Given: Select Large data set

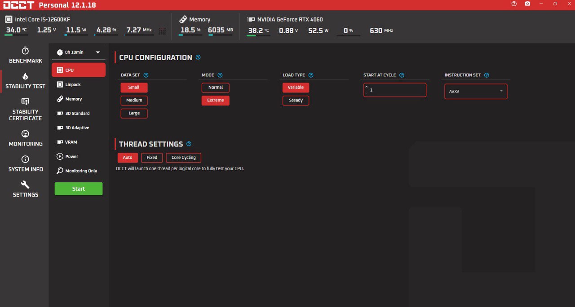Looking at the screenshot, I should point(134,113).
